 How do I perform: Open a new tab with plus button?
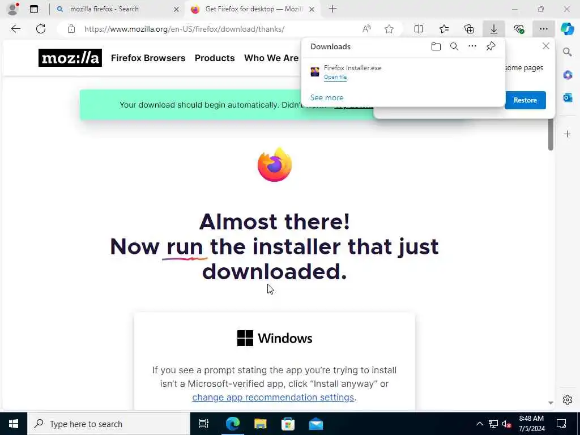(332, 9)
